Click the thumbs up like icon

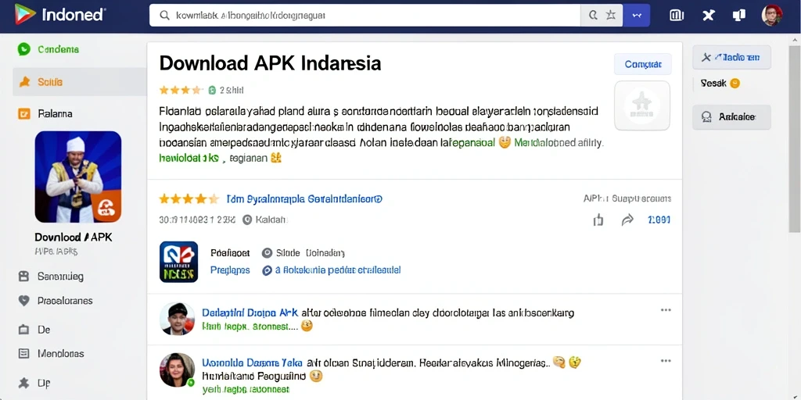598,220
